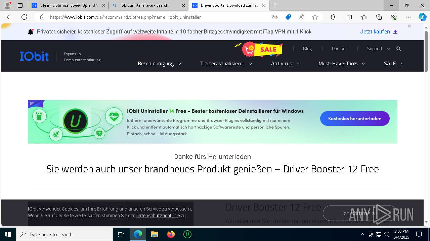Click the IObit site search magnifier
The width and height of the screenshot is (430, 241).
[398, 49]
